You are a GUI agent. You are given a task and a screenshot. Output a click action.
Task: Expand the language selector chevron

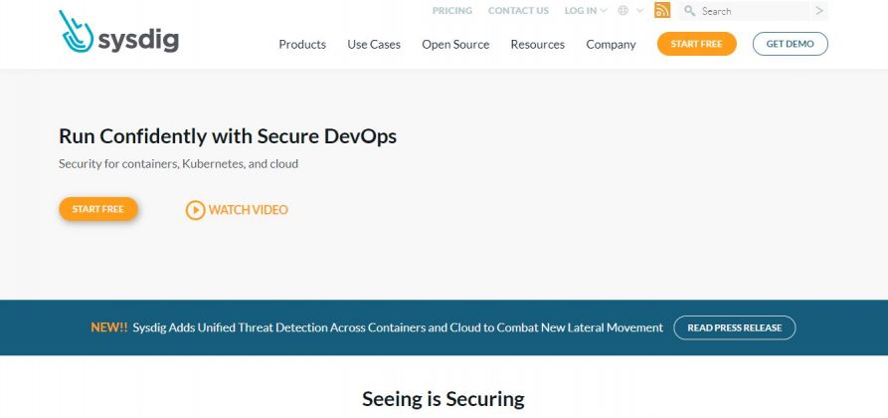click(x=640, y=11)
